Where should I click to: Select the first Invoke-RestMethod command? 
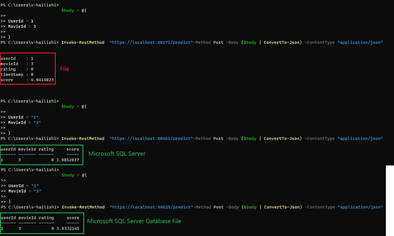(83, 42)
